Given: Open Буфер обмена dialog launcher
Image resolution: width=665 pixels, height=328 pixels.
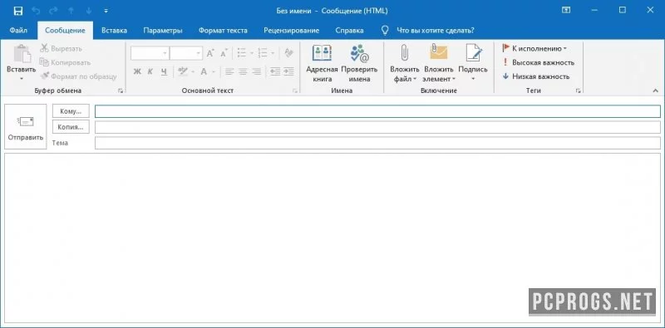Looking at the screenshot, I should point(121,91).
